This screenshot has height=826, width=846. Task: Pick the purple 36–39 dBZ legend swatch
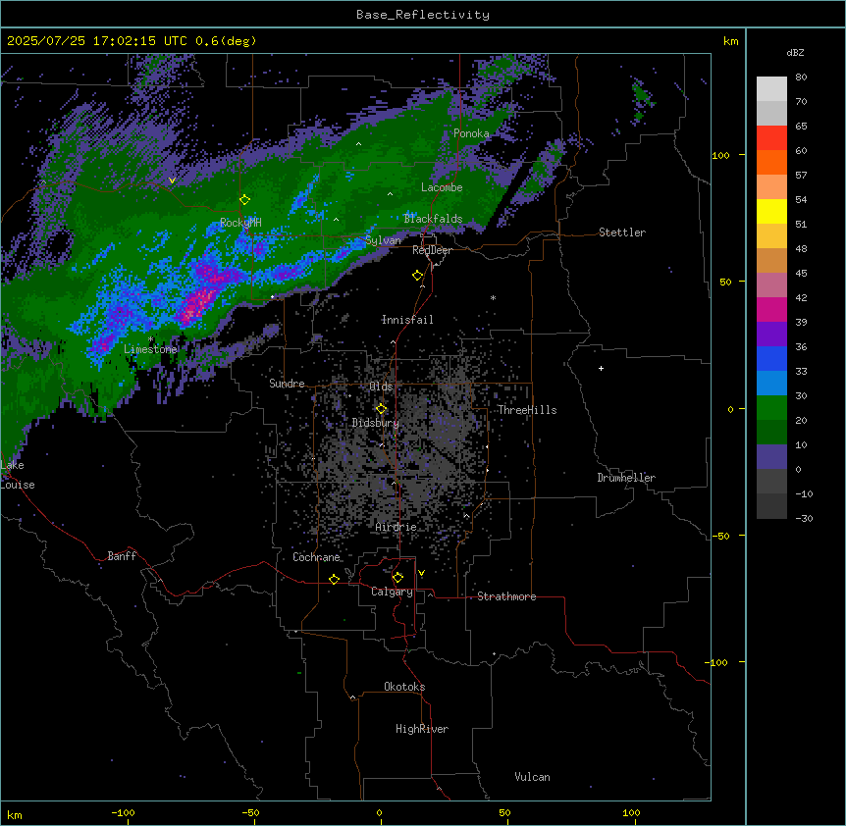pos(771,335)
